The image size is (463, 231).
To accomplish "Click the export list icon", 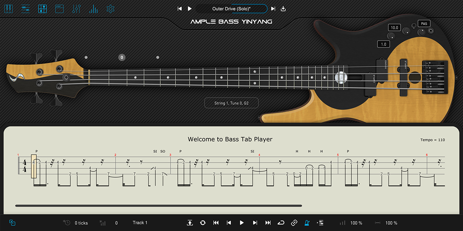I will [x=320, y=223].
